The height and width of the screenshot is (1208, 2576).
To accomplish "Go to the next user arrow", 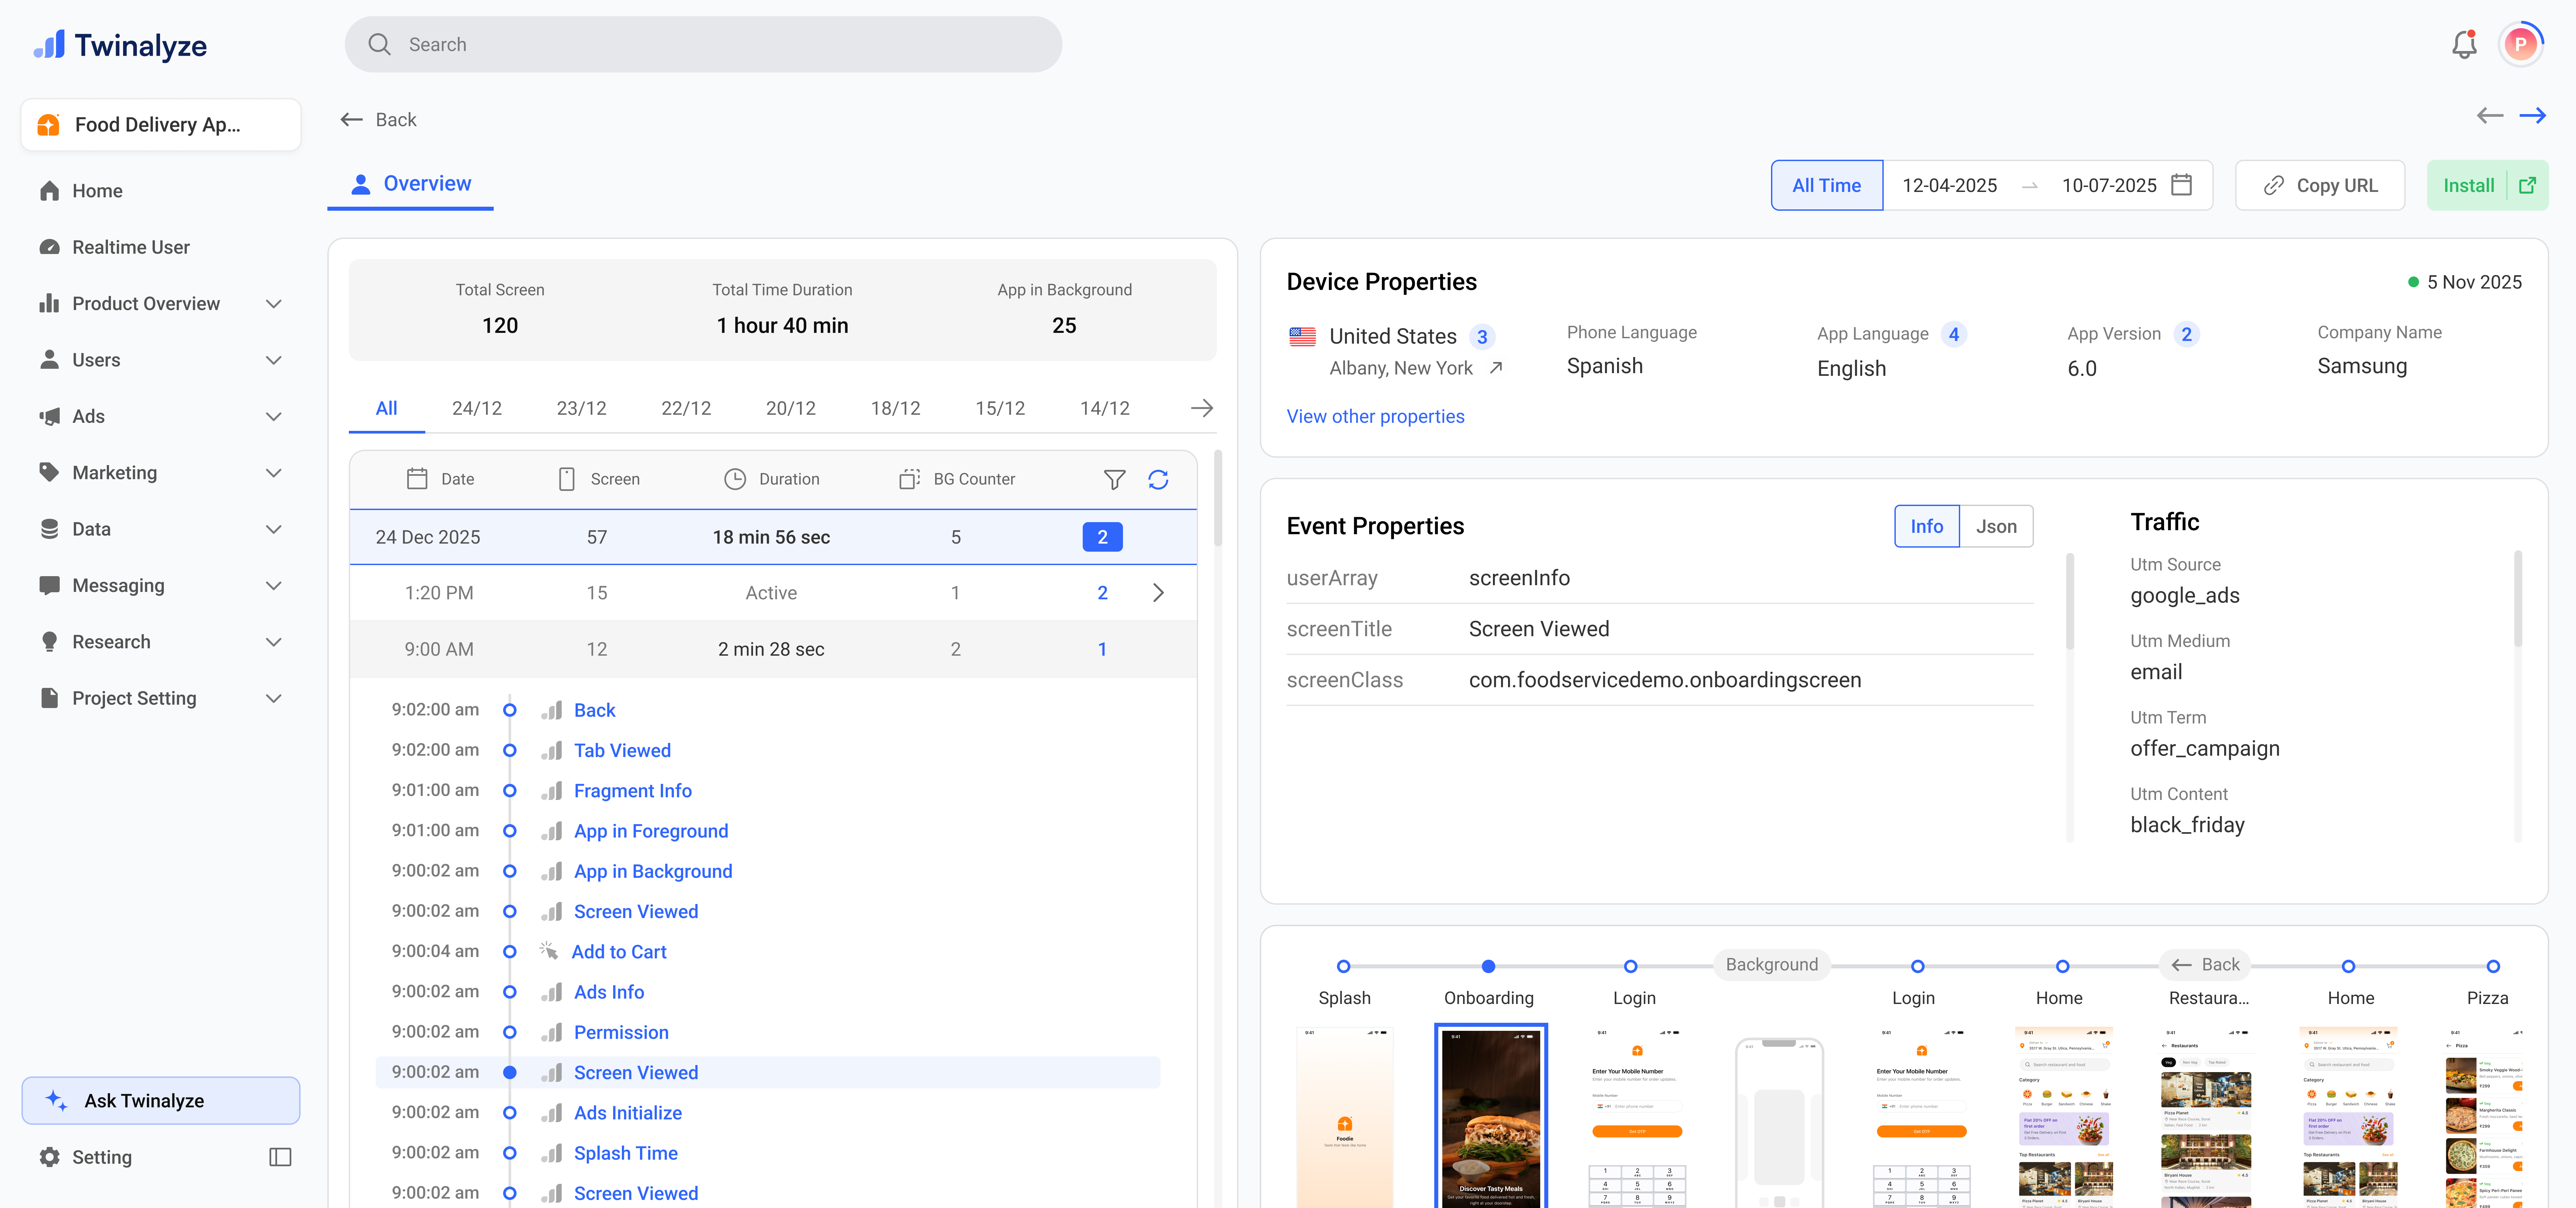I will point(2533,116).
